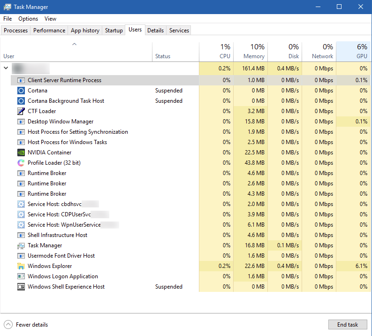Sort by the Memory column header
The width and height of the screenshot is (372, 336).
pos(251,52)
